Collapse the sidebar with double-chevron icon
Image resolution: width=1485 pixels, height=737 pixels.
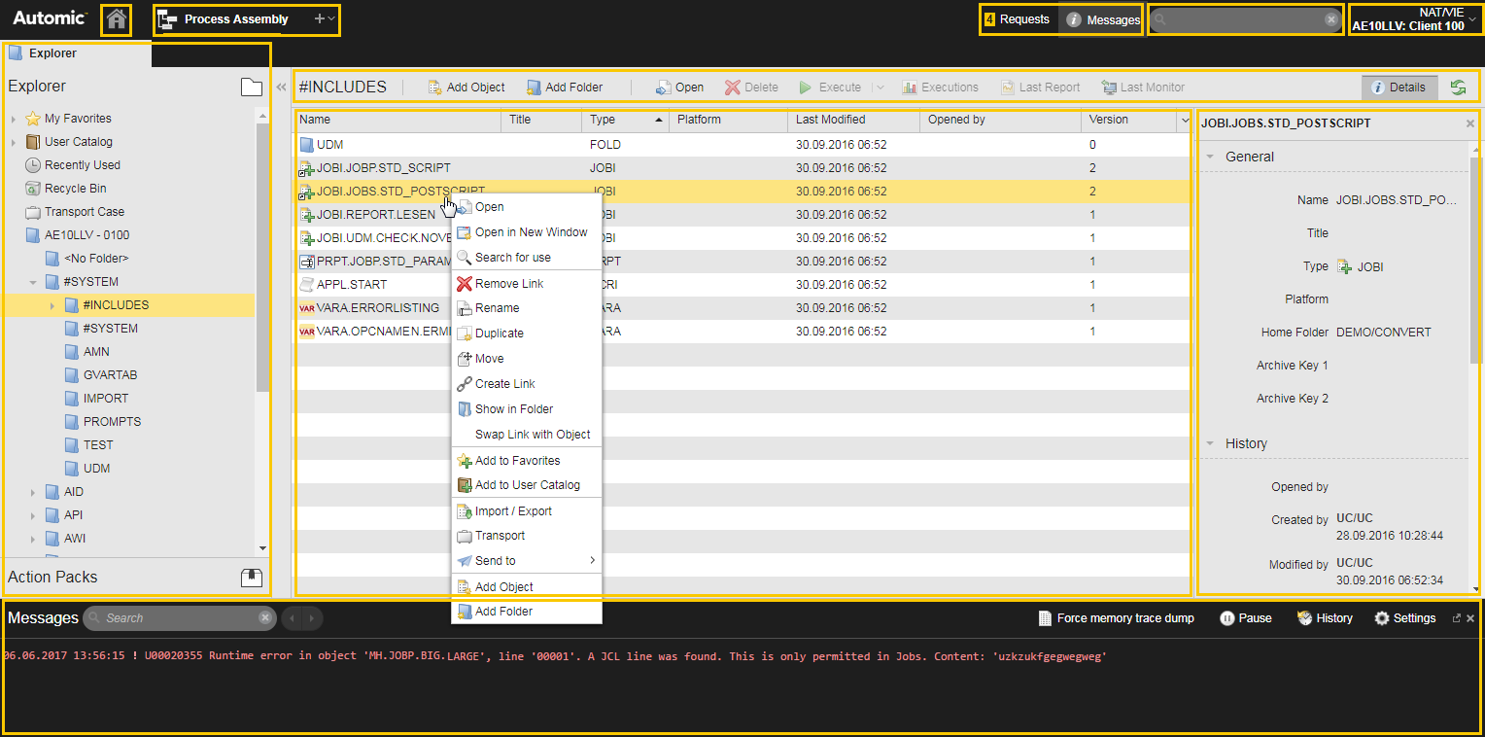[x=281, y=88]
